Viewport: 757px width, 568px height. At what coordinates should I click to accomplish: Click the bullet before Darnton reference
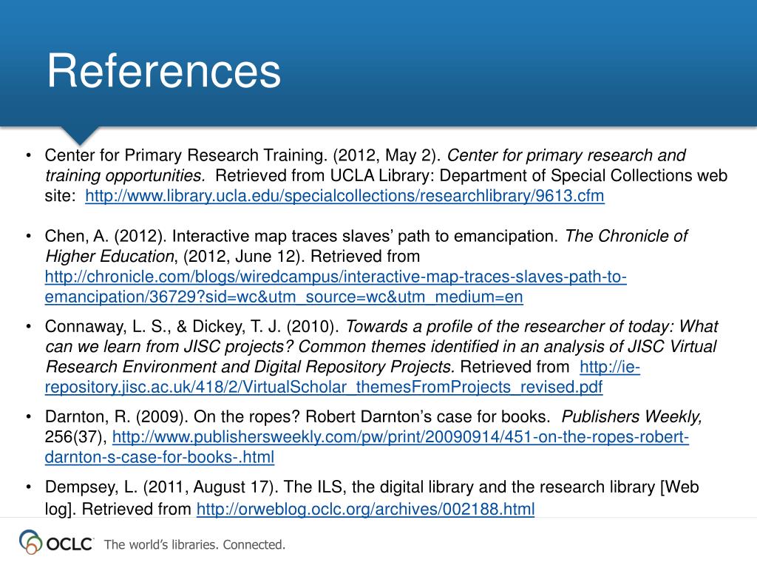(x=29, y=417)
